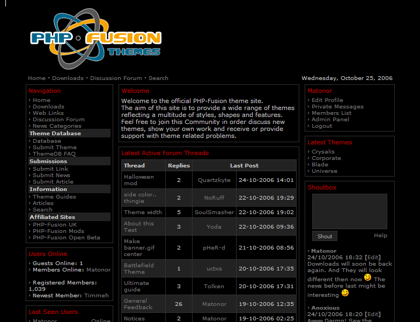
Task: Click the PHP-Fusion Themes logo banner
Action: (95, 39)
